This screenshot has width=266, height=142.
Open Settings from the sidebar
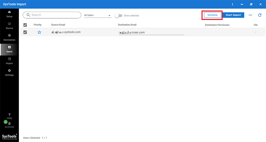pyautogui.click(x=9, y=73)
